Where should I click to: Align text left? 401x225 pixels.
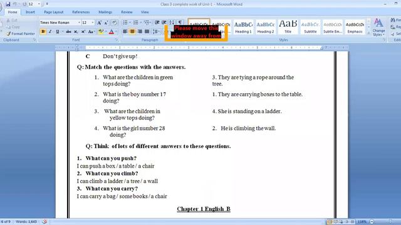pyautogui.click(x=125, y=32)
